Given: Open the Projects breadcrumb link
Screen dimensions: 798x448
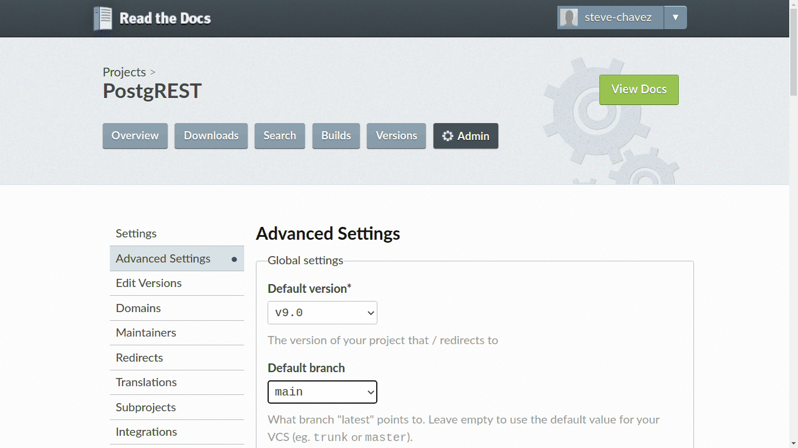Looking at the screenshot, I should [x=124, y=72].
